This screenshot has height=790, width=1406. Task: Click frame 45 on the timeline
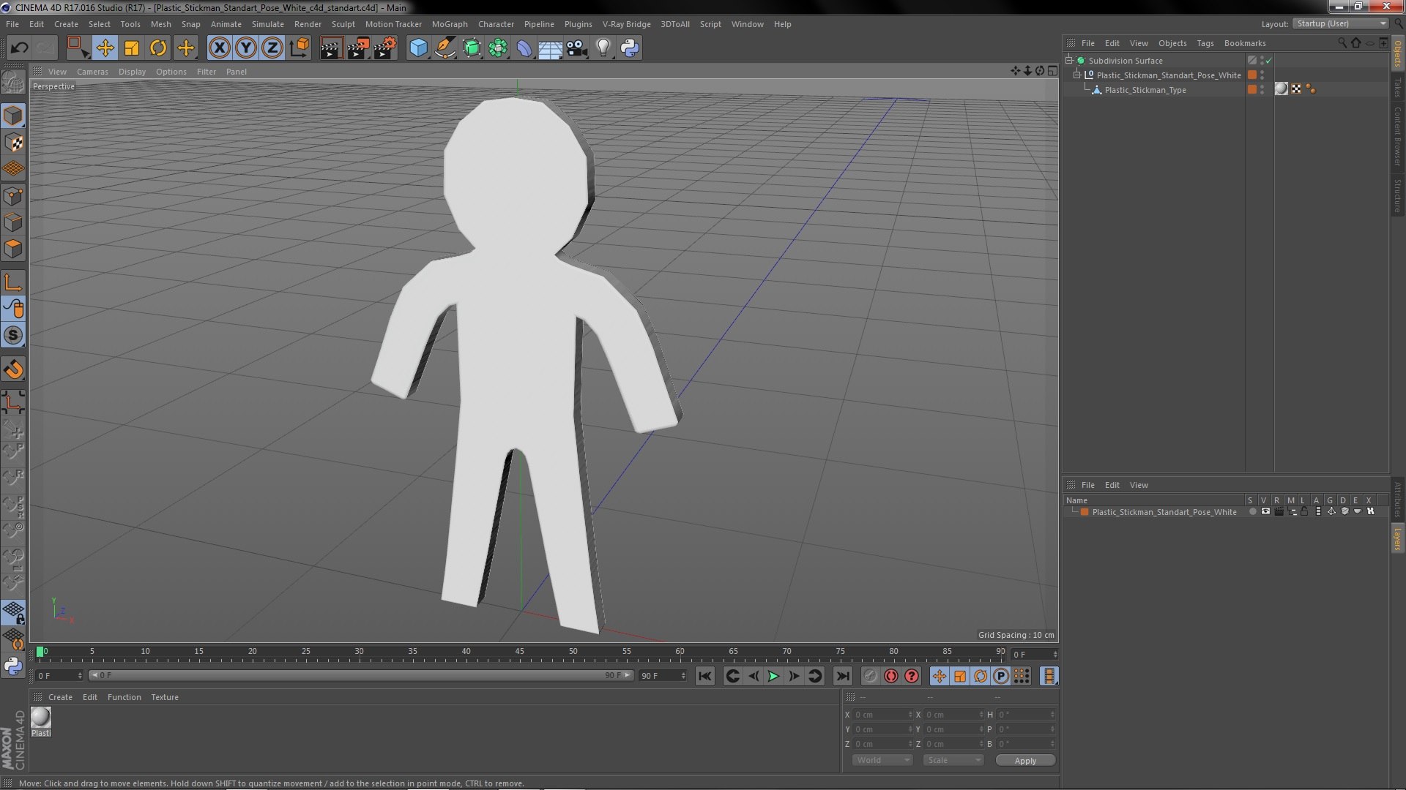pyautogui.click(x=520, y=652)
